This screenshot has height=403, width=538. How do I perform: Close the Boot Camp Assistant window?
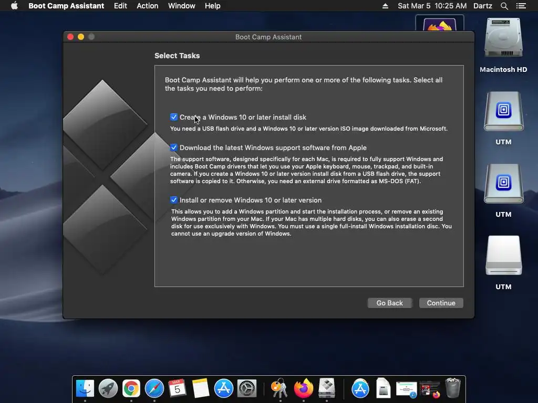tap(70, 37)
